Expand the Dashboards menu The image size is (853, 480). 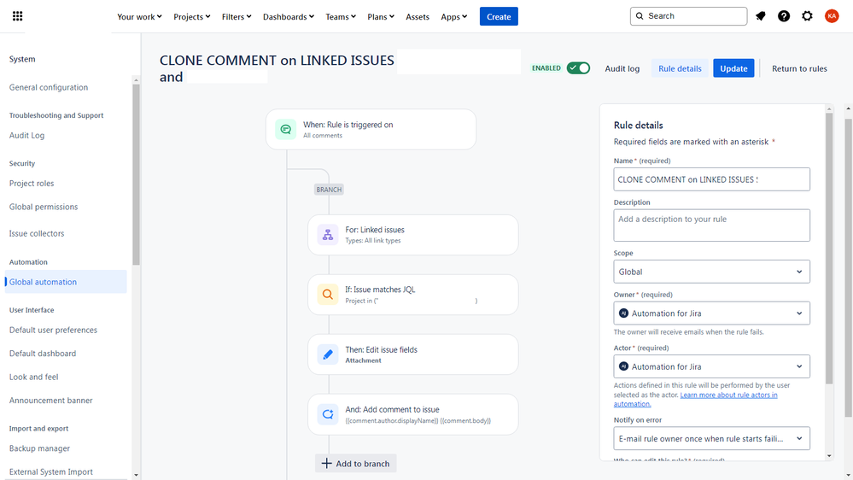click(289, 17)
